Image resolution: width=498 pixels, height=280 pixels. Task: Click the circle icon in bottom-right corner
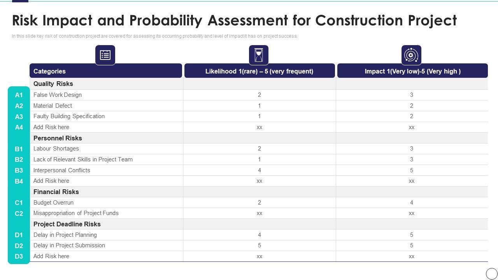click(x=492, y=273)
